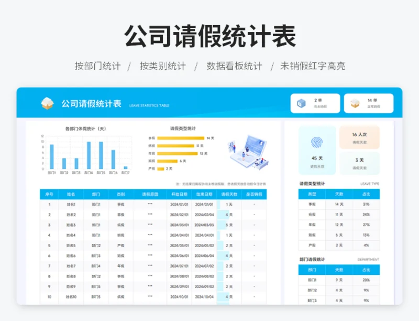Image resolution: width=419 pixels, height=321 pixels.
Task: Click the 部门2 row in department table
Action: point(339,290)
